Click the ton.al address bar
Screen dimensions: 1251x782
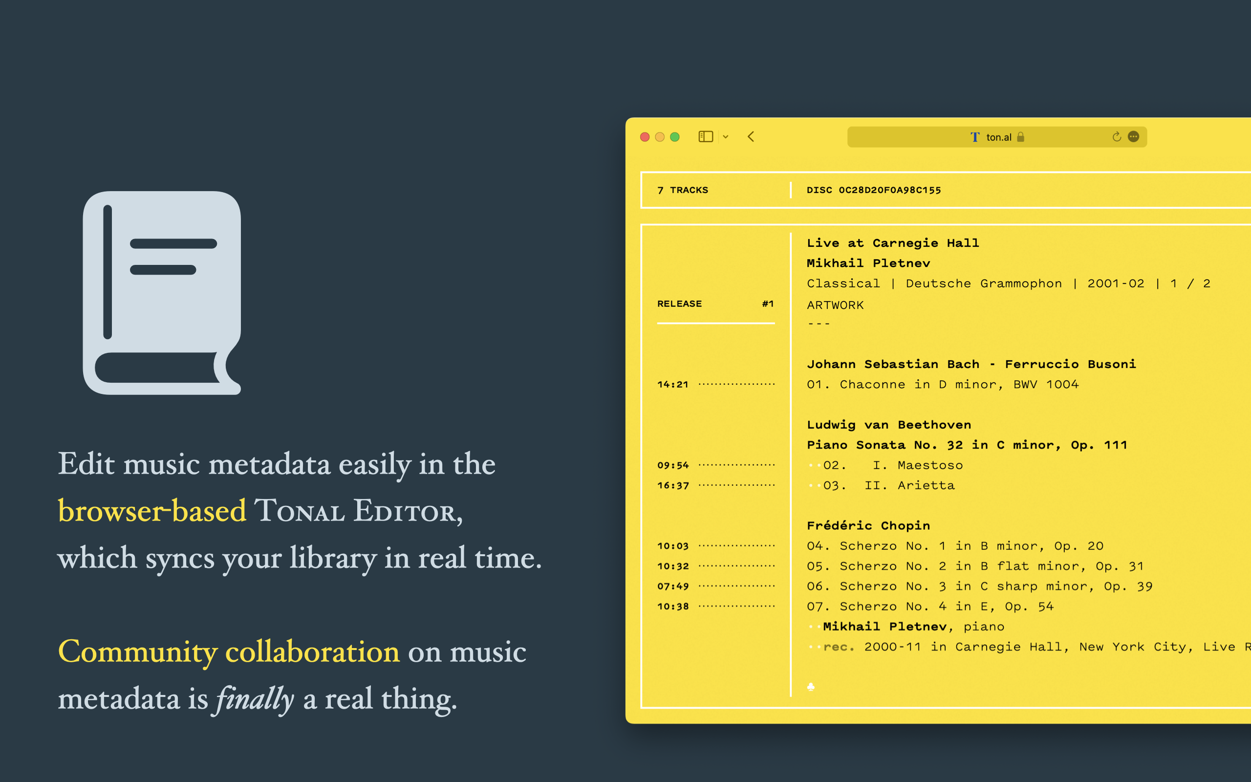pos(997,136)
